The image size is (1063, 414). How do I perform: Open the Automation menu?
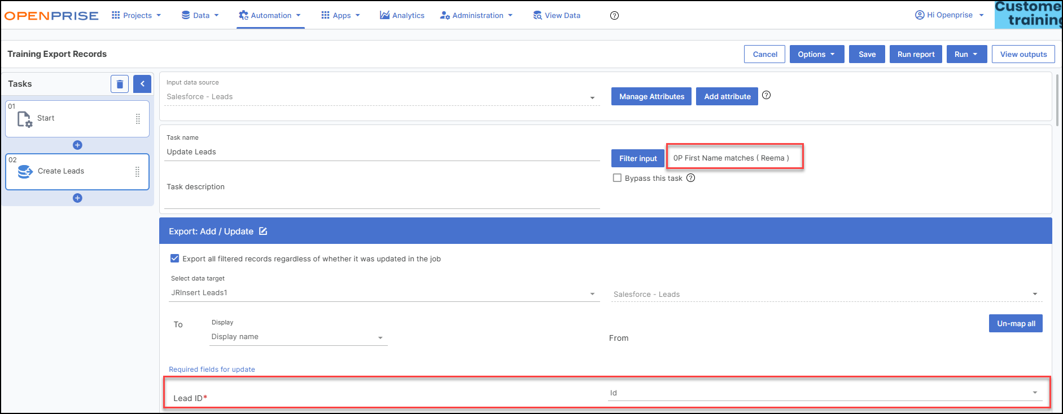[x=270, y=16]
